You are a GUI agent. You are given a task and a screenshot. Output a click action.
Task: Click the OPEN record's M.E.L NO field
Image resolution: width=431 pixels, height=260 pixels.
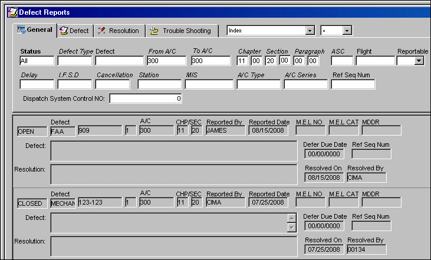(x=311, y=130)
